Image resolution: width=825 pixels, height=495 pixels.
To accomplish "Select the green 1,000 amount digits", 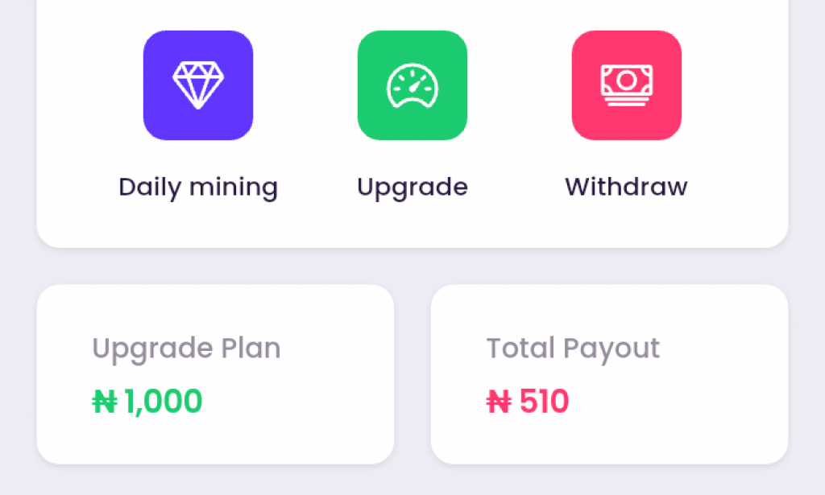I will pyautogui.click(x=163, y=402).
